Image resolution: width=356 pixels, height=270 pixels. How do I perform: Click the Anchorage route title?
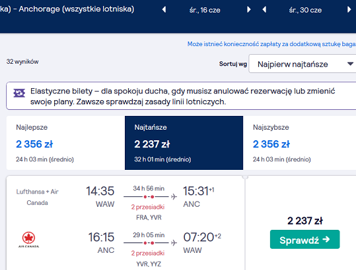pyautogui.click(x=67, y=9)
